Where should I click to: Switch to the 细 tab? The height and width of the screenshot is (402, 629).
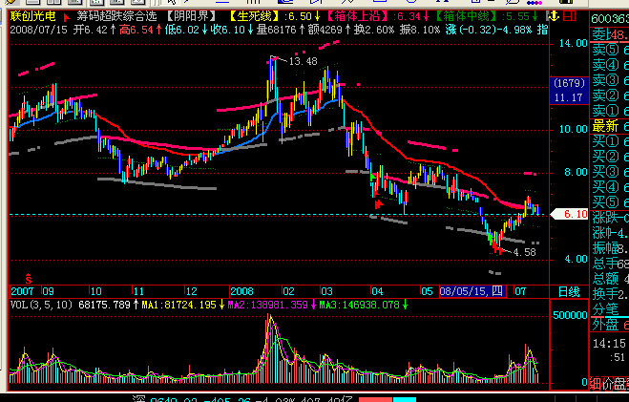click(x=596, y=385)
